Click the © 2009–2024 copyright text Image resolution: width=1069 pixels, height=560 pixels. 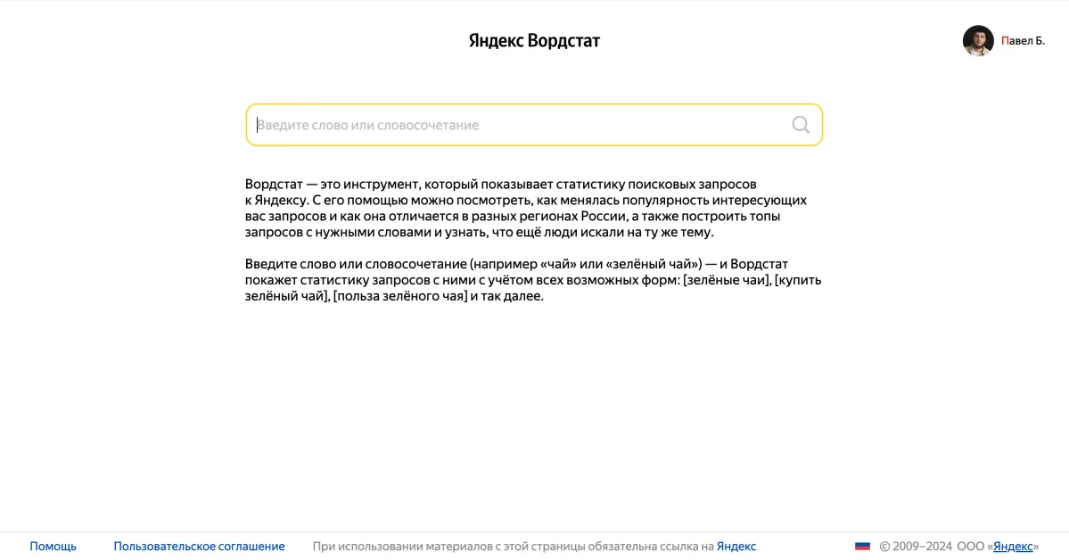pyautogui.click(x=916, y=547)
